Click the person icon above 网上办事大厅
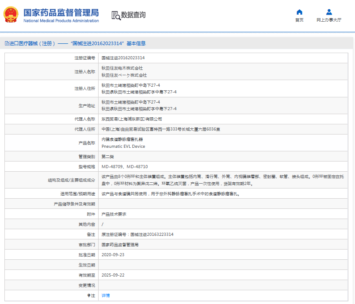This screenshot has height=304, width=355. pyautogui.click(x=329, y=12)
